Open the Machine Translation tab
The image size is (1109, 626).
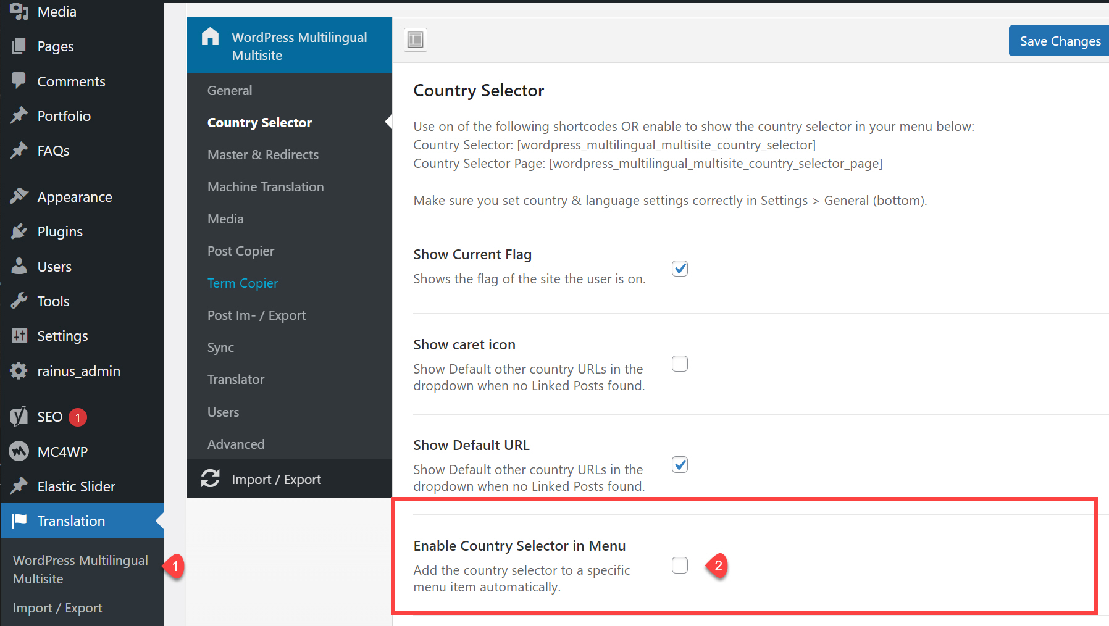(290, 186)
